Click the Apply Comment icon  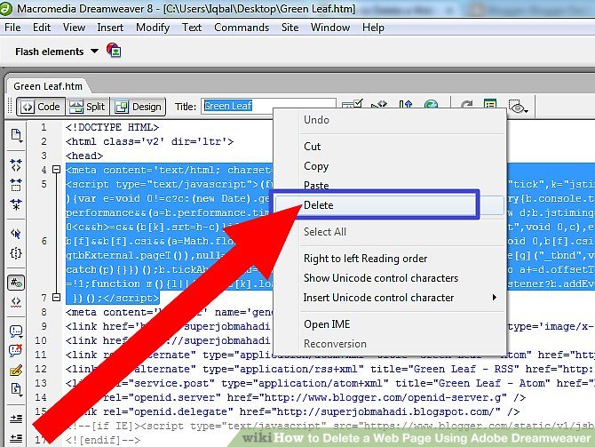coord(16,331)
